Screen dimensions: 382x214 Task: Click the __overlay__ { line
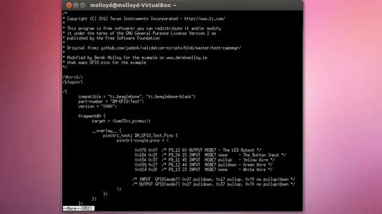click(106, 131)
